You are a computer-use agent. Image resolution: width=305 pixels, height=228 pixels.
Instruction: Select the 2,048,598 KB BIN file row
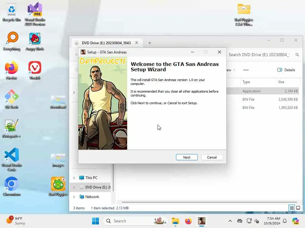[263, 99]
